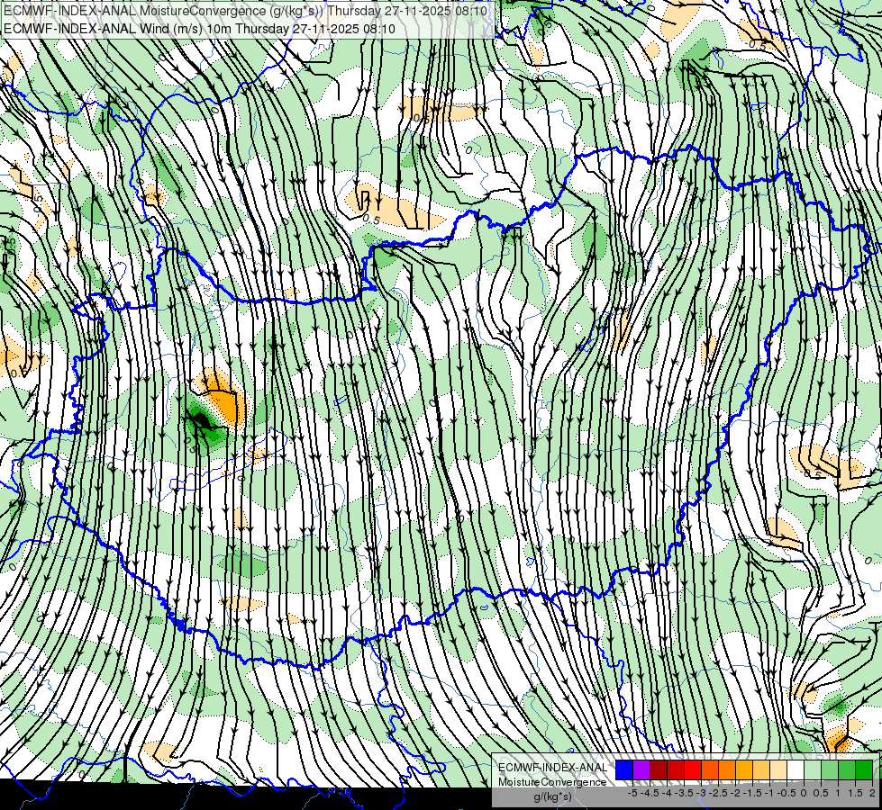Select the light orange swatch between -1.5 and -1
Screen dimensions: 882x810
point(761,770)
